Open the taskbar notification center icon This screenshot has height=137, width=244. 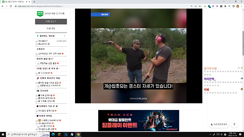pyautogui.click(x=240, y=134)
